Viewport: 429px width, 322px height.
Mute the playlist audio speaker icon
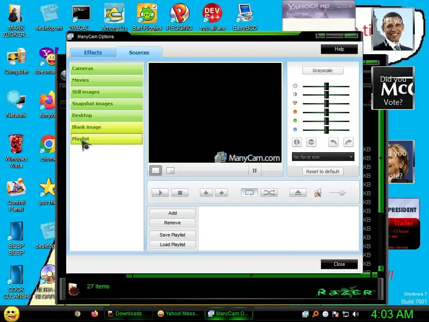tap(318, 193)
